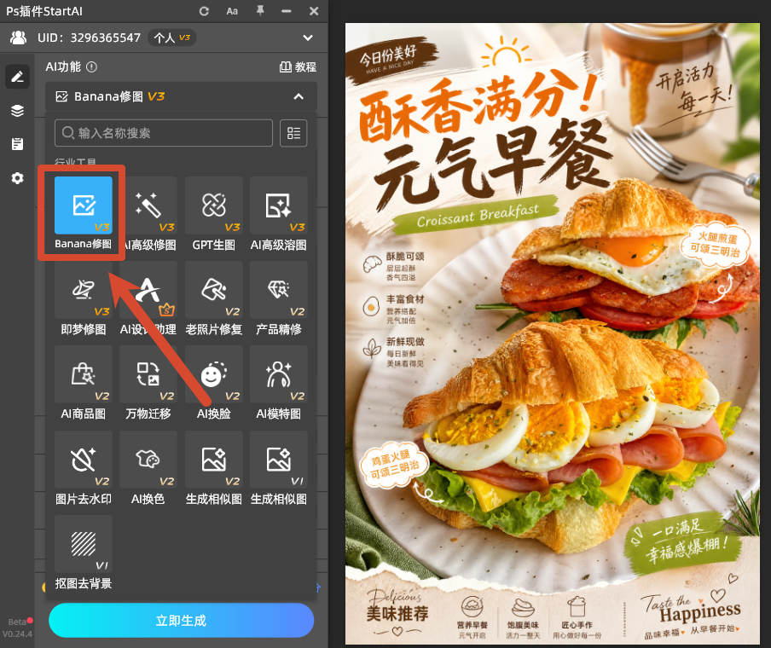Expand the UID account dropdown
This screenshot has height=648, width=771.
tap(308, 38)
